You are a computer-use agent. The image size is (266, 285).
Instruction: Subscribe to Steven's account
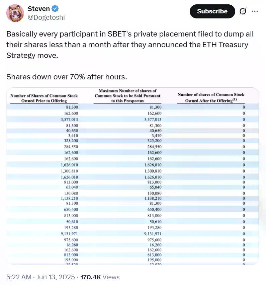pos(212,11)
